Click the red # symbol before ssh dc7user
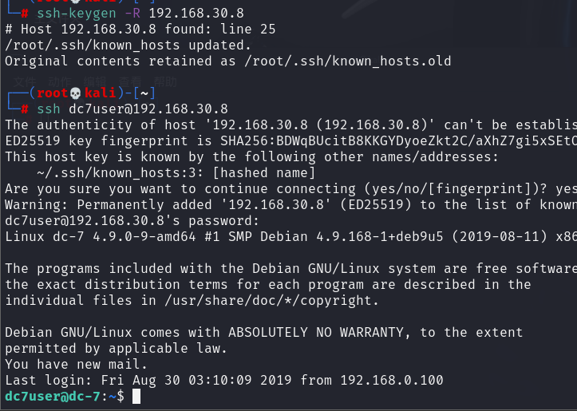This screenshot has width=577, height=411. click(x=25, y=109)
